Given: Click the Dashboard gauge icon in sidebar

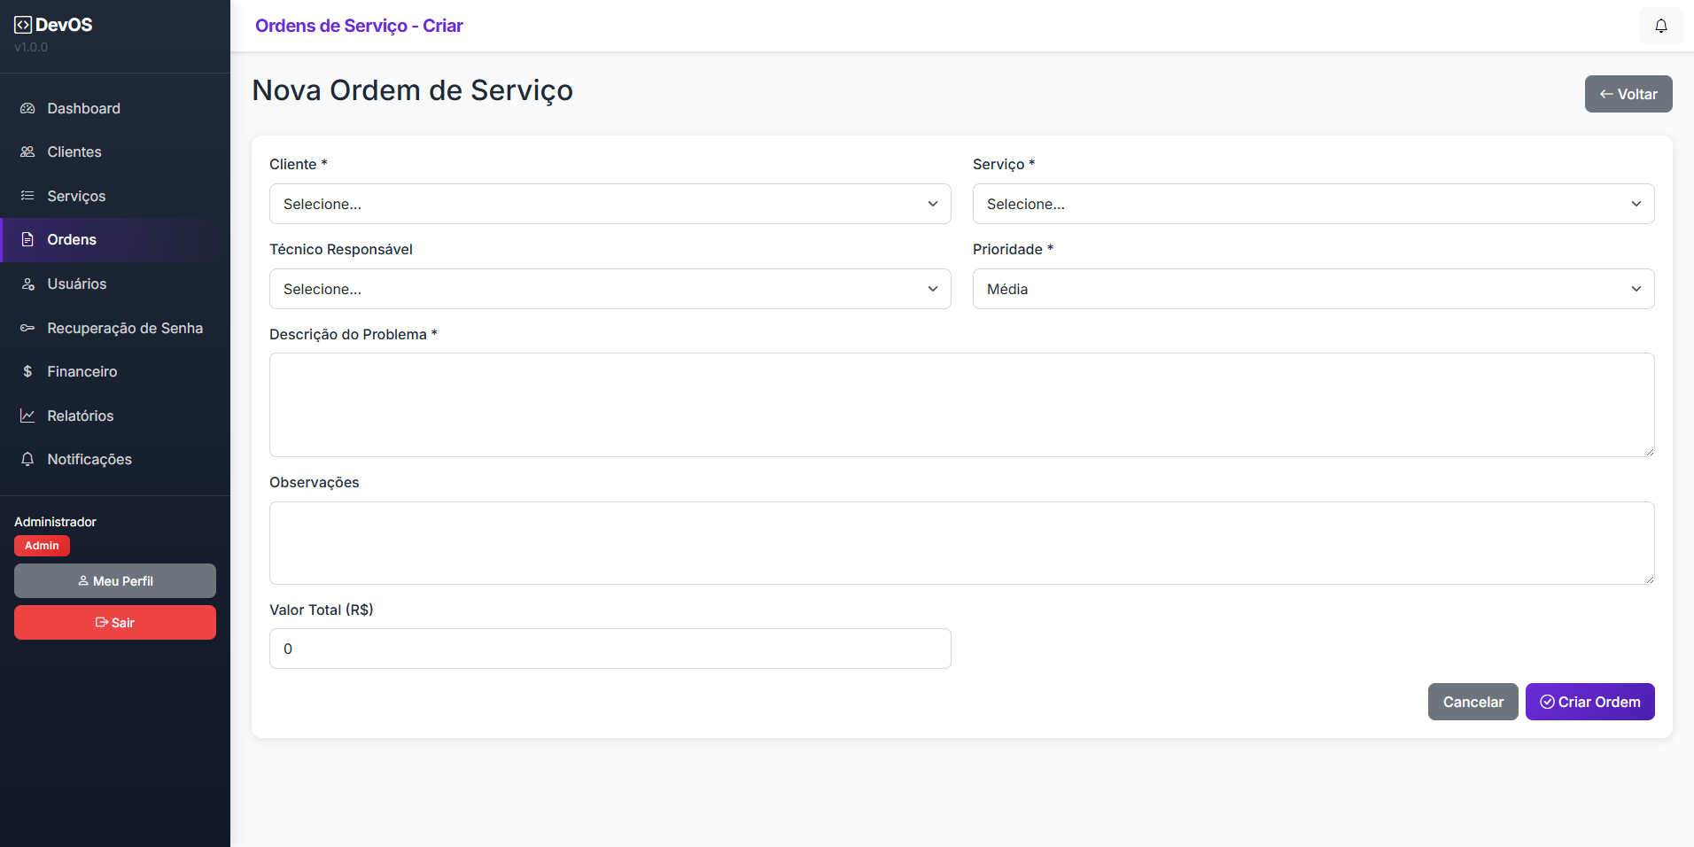Looking at the screenshot, I should click(x=27, y=108).
